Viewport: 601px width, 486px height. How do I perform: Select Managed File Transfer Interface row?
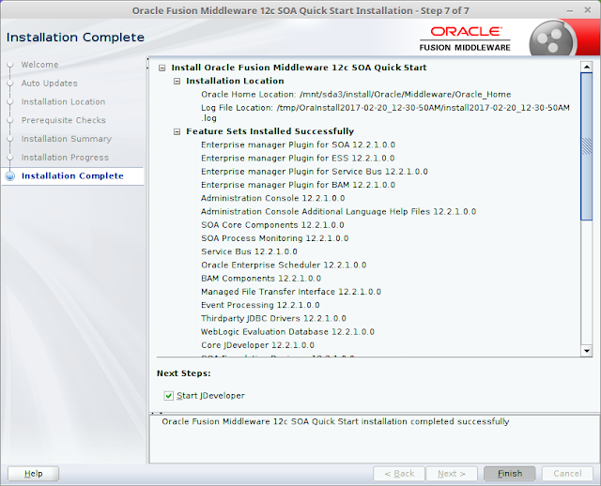291,292
